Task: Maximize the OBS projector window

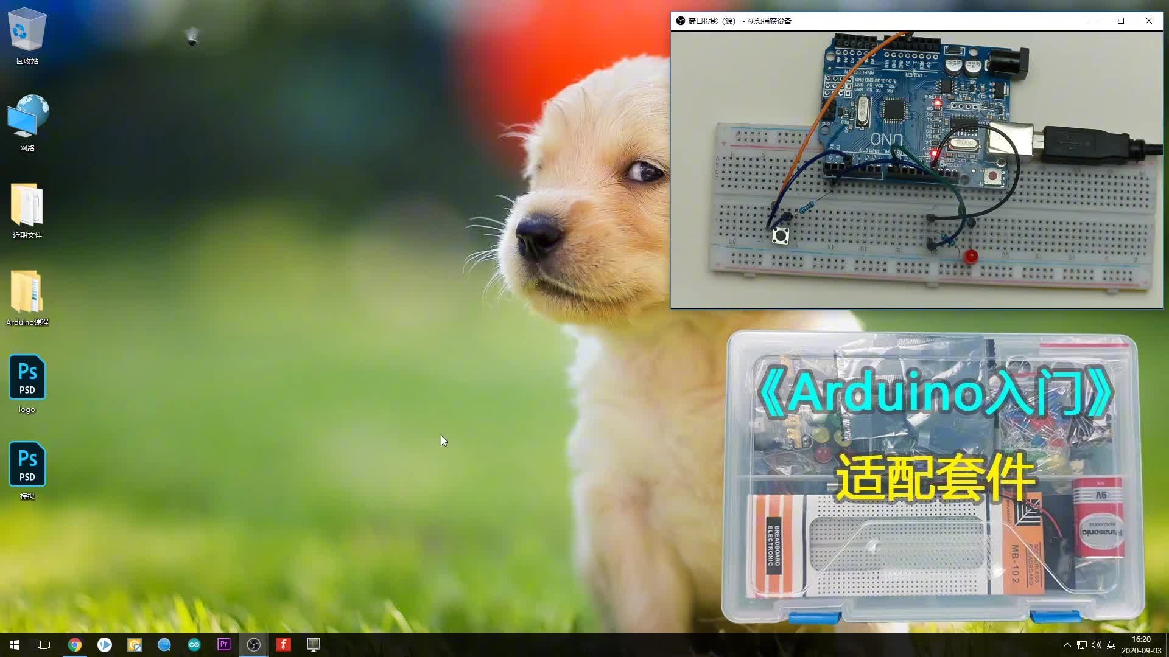Action: 1121,21
